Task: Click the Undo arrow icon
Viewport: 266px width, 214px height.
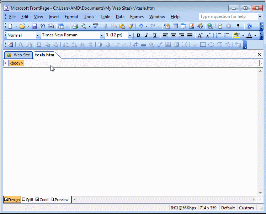Action: tap(140, 26)
